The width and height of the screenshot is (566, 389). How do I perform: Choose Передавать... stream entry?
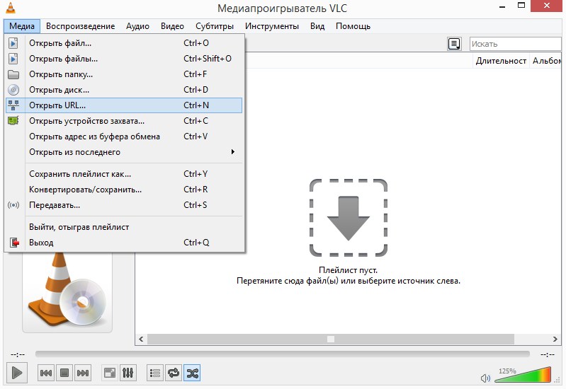(x=124, y=205)
